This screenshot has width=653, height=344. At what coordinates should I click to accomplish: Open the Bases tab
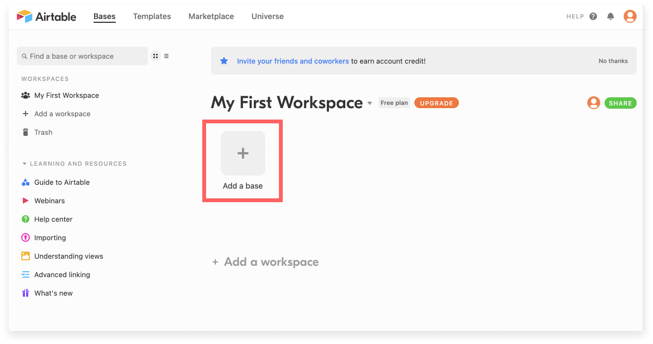104,16
